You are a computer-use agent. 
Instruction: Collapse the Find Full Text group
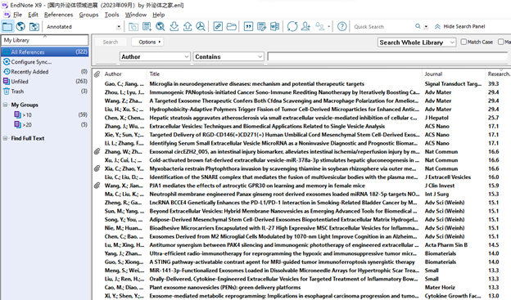[5, 138]
